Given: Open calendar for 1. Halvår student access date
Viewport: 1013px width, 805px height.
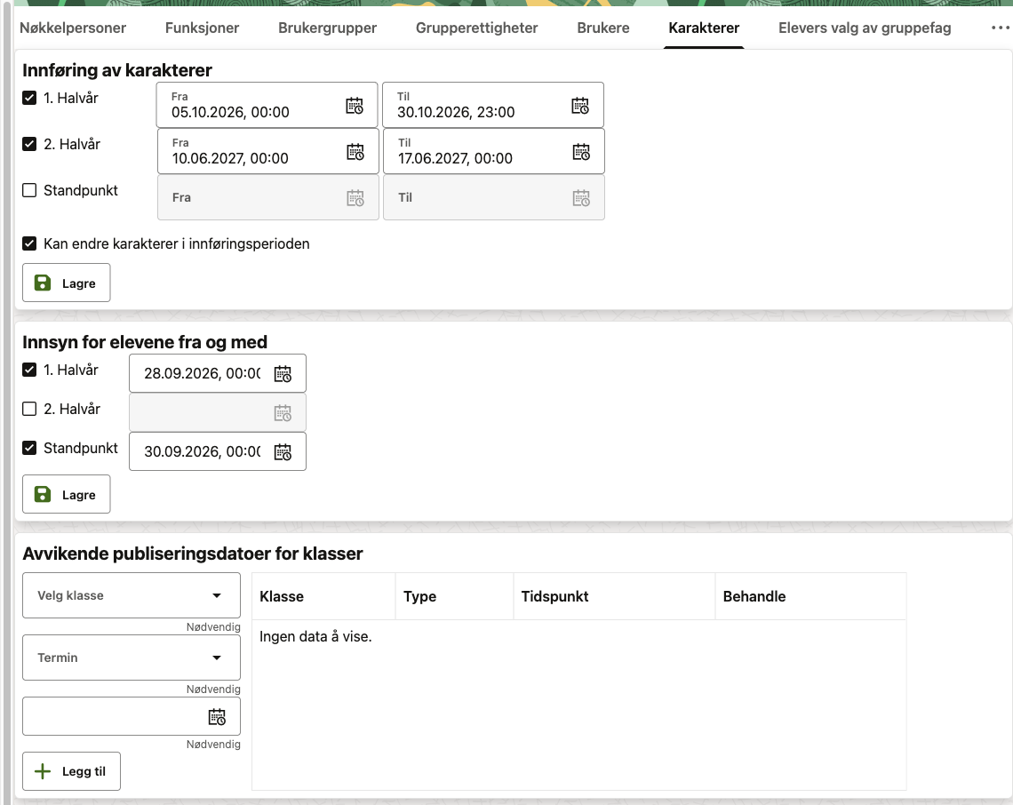Looking at the screenshot, I should 283,373.
